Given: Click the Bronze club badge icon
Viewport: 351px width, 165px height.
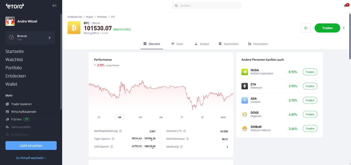Looking at the screenshot, I should (x=12, y=38).
